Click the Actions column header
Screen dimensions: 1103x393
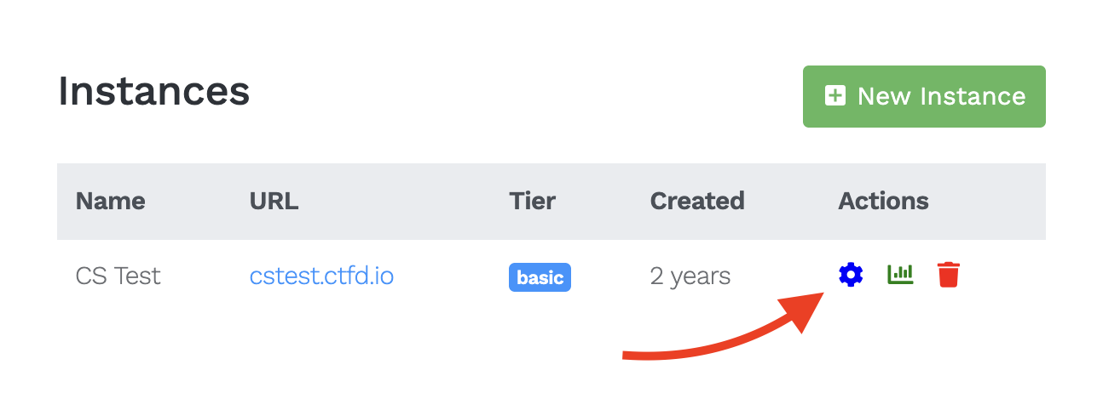(x=883, y=202)
